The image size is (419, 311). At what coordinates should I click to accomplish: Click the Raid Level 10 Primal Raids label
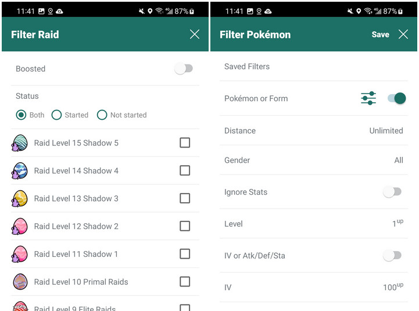click(x=81, y=282)
